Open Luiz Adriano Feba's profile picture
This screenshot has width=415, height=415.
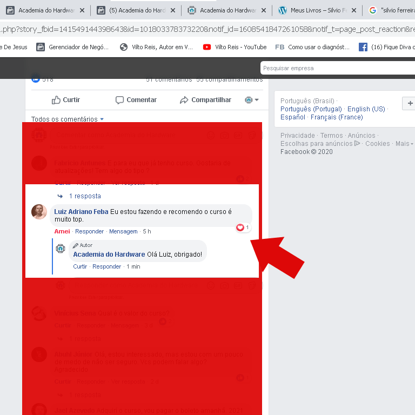[x=39, y=212]
